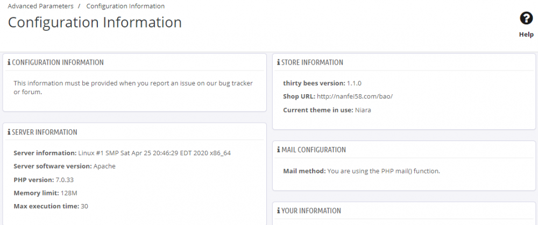The image size is (538, 225).
Task: Click the info icon beside Configuration Information heading
Action: 9,62
